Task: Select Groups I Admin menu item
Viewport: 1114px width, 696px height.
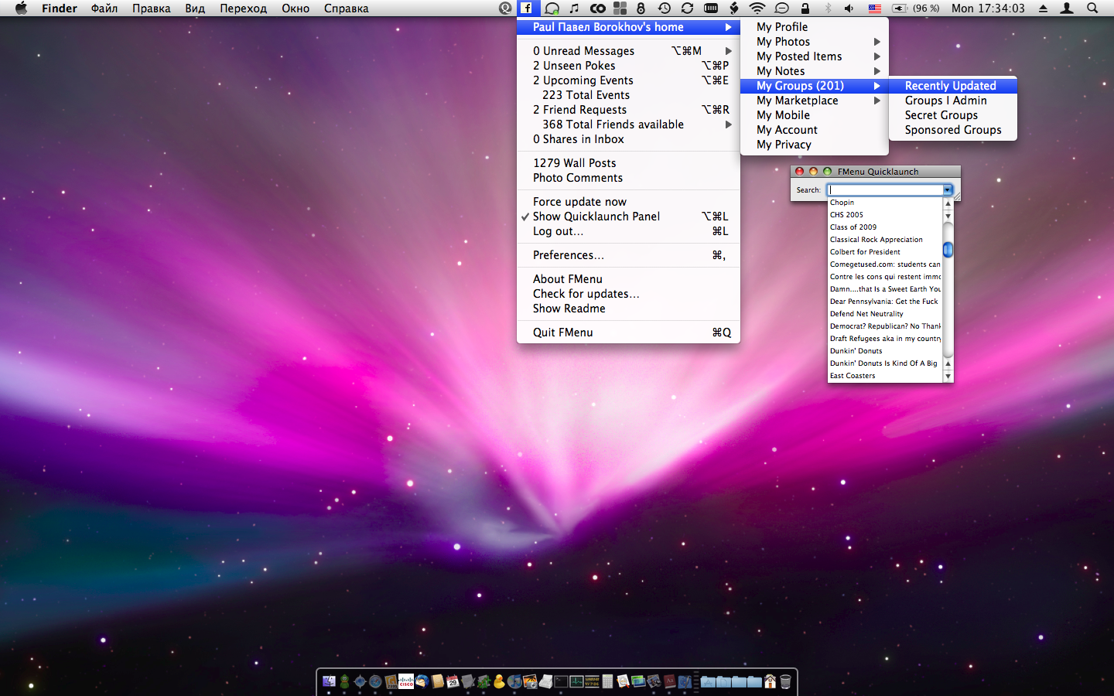Action: 953,101
